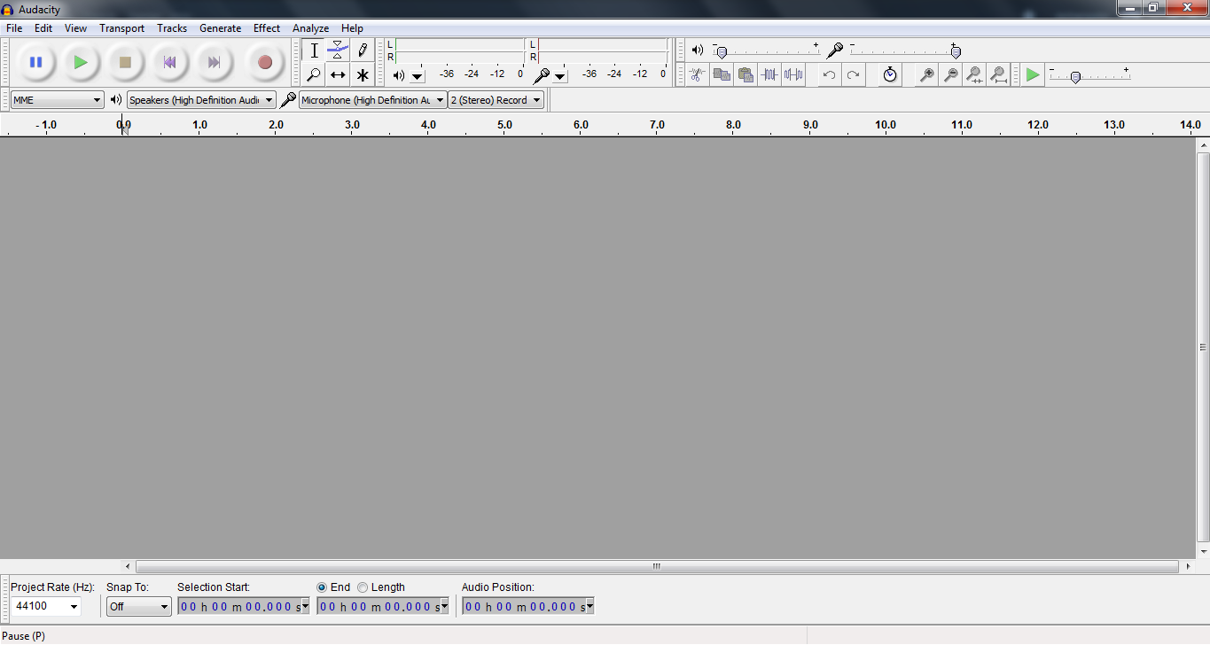Click the Stop transport button
1210x645 pixels.
(125, 62)
